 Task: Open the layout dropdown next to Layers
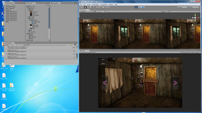coord(194,7)
